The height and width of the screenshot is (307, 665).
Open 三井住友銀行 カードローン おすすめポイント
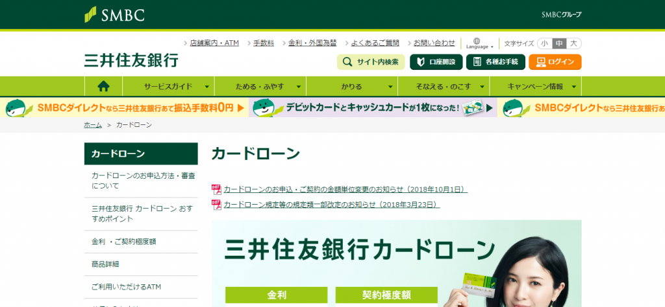point(141,214)
